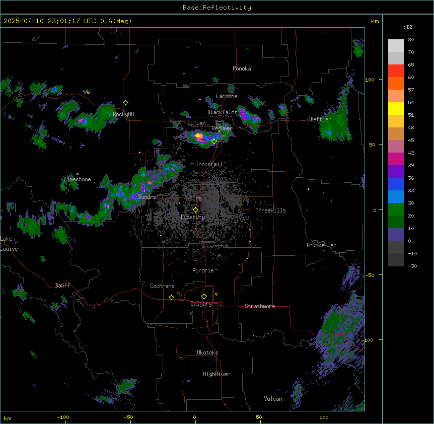
Task: Select the Stettler label
Action: click(319, 119)
